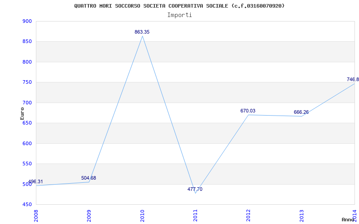Click the 650 y-axis value
This screenshot has height=224, width=359.
27,123
